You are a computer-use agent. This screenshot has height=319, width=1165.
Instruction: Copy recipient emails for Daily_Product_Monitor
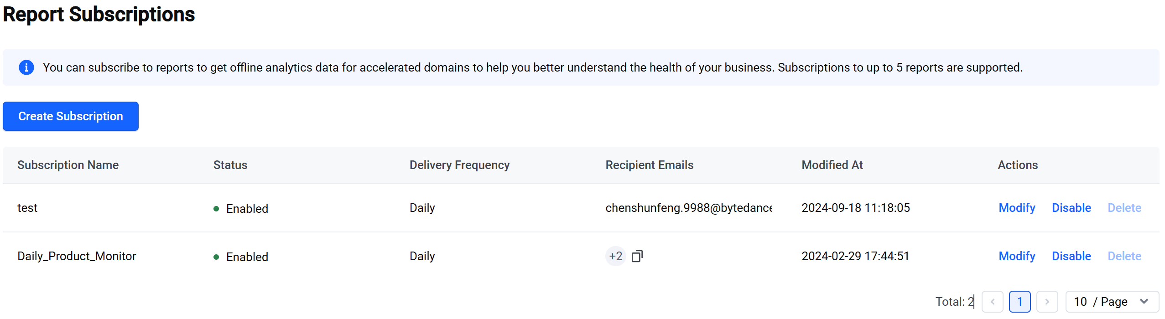click(637, 256)
